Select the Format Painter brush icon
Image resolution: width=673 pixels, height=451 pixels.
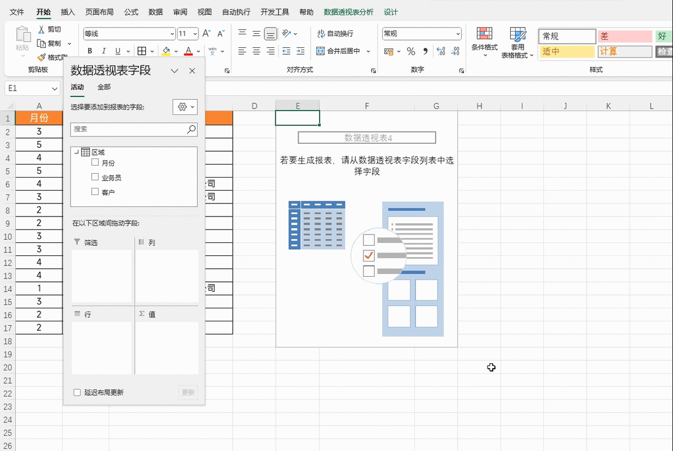click(41, 57)
